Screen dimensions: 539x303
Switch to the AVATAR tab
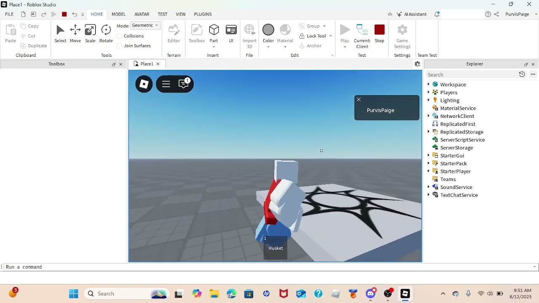141,14
